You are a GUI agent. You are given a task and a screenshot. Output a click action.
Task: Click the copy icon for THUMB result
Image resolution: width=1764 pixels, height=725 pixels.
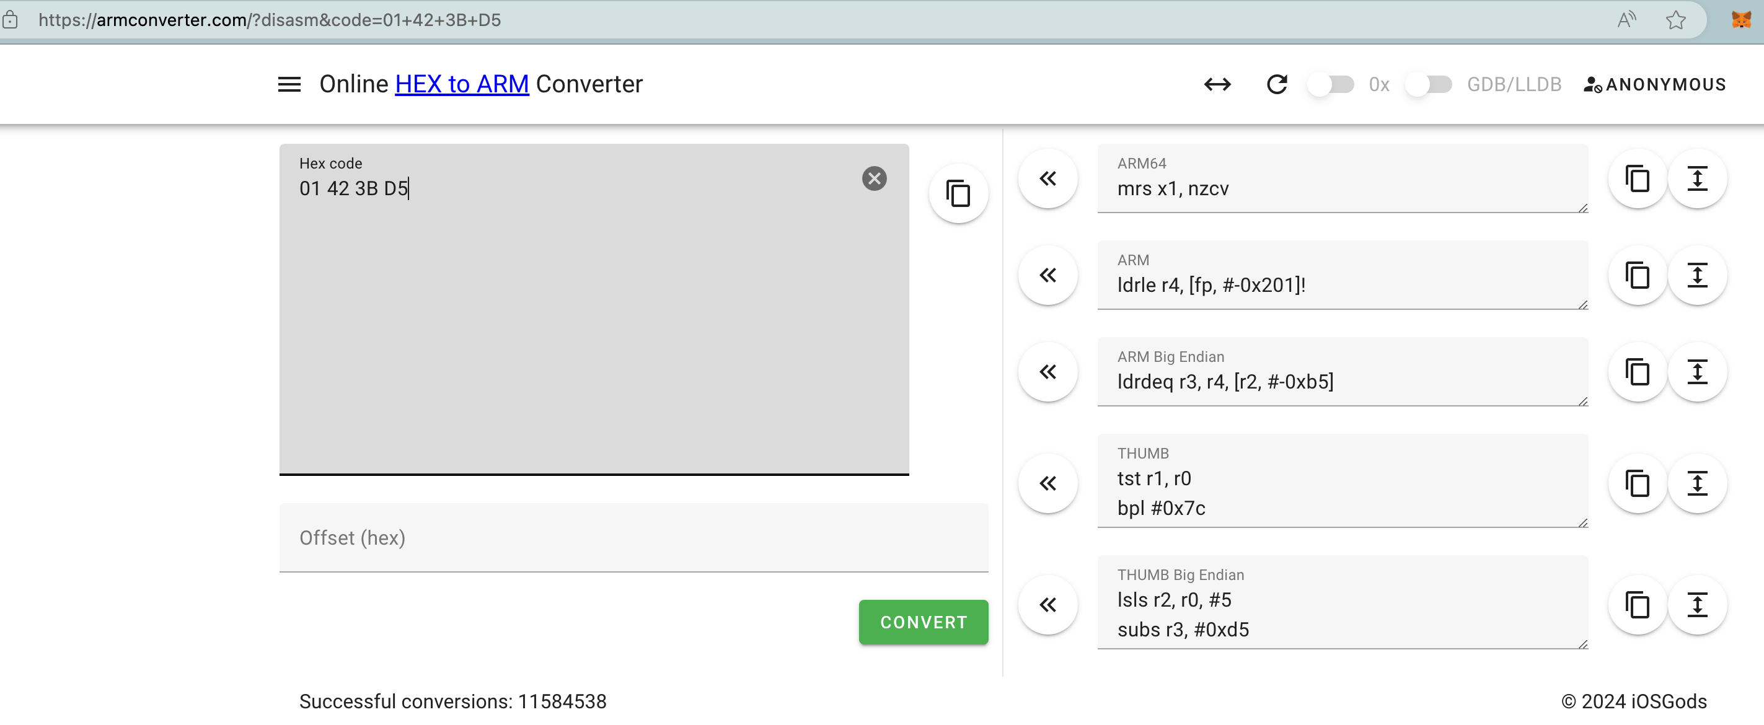[1637, 483]
